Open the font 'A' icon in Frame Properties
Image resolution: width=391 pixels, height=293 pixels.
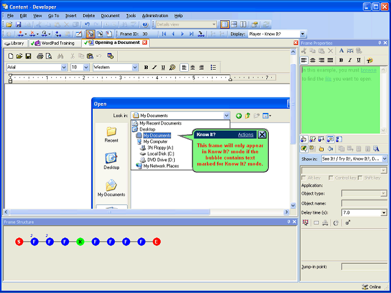(x=342, y=51)
